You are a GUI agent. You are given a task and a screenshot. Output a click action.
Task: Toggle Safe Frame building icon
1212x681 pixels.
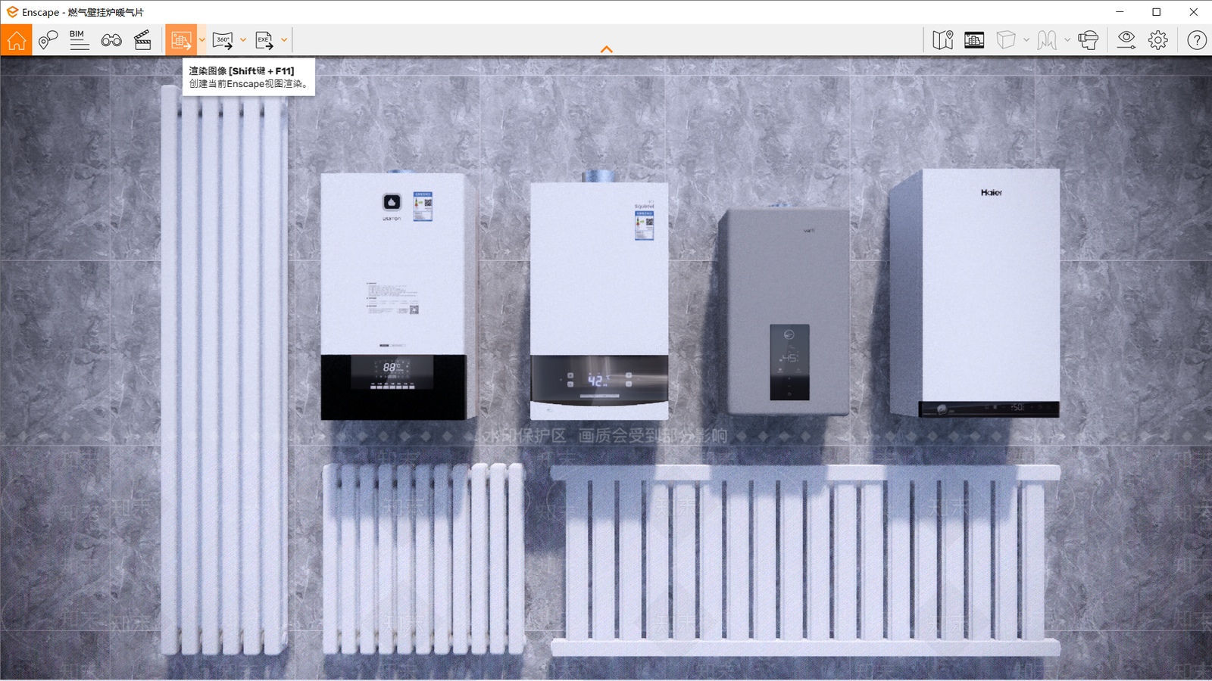(974, 40)
